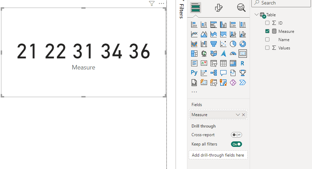Uncheck the Measure field checkbox
The width and height of the screenshot is (312, 169).
(x=267, y=31)
